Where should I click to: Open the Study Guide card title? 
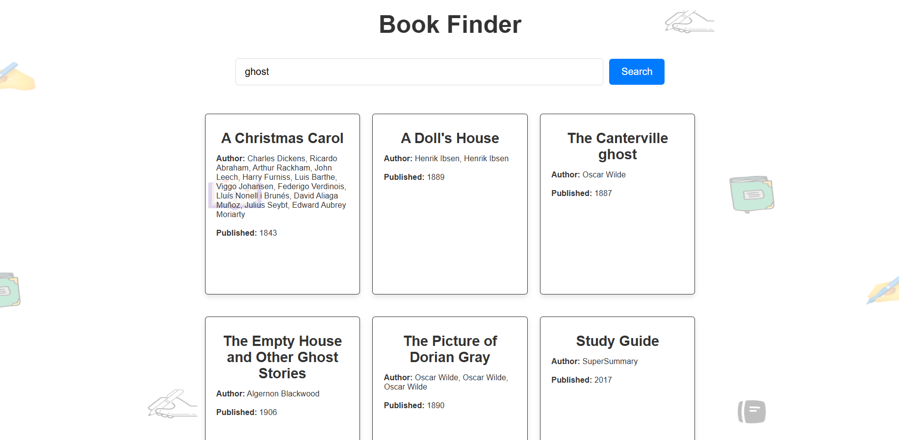pyautogui.click(x=617, y=341)
